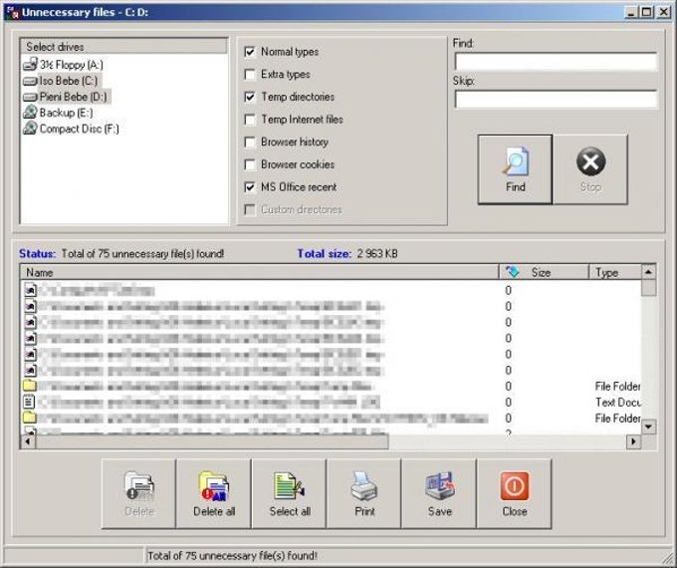The image size is (677, 568).
Task: Enable the Temp Internet files checkbox
Action: [x=250, y=120]
